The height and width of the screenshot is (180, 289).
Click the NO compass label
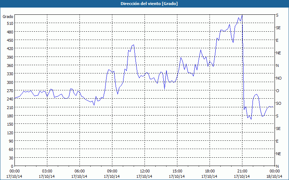click(279, 78)
